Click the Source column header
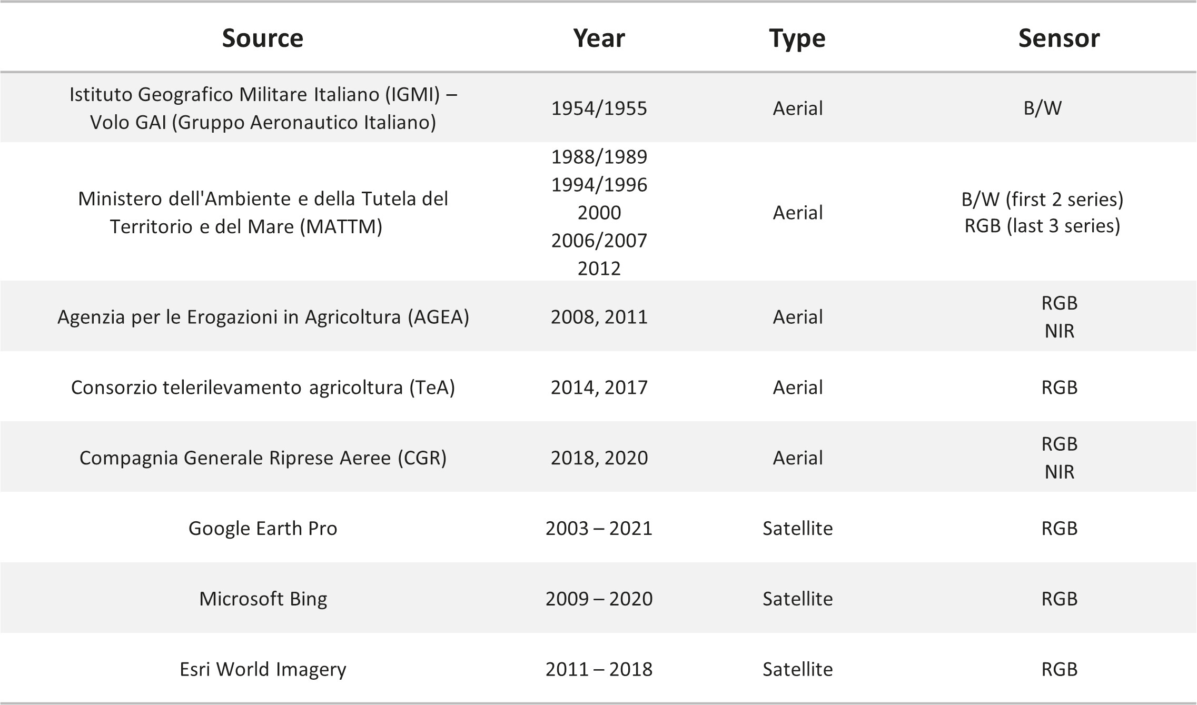 [x=263, y=38]
